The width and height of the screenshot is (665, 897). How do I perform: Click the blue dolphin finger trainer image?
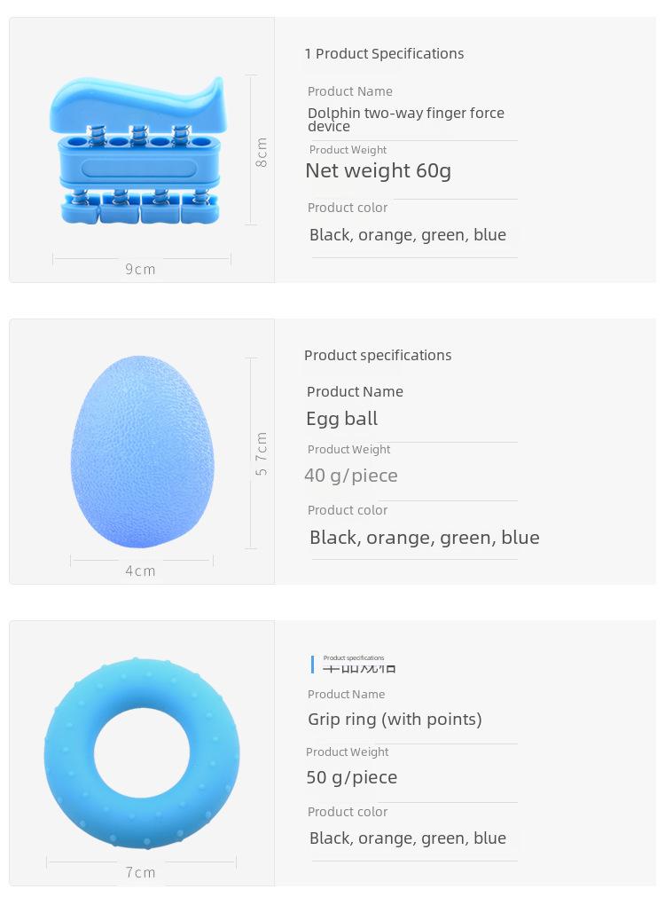click(x=137, y=151)
